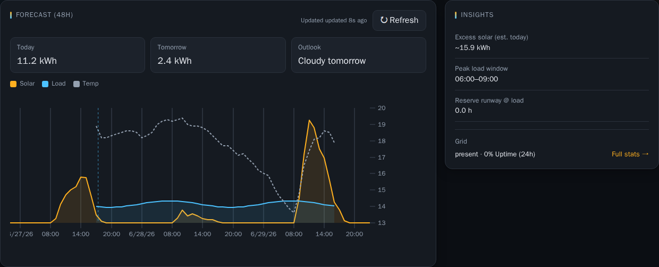Click the FORECAST (48H) heading
659x267 pixels.
(x=45, y=15)
